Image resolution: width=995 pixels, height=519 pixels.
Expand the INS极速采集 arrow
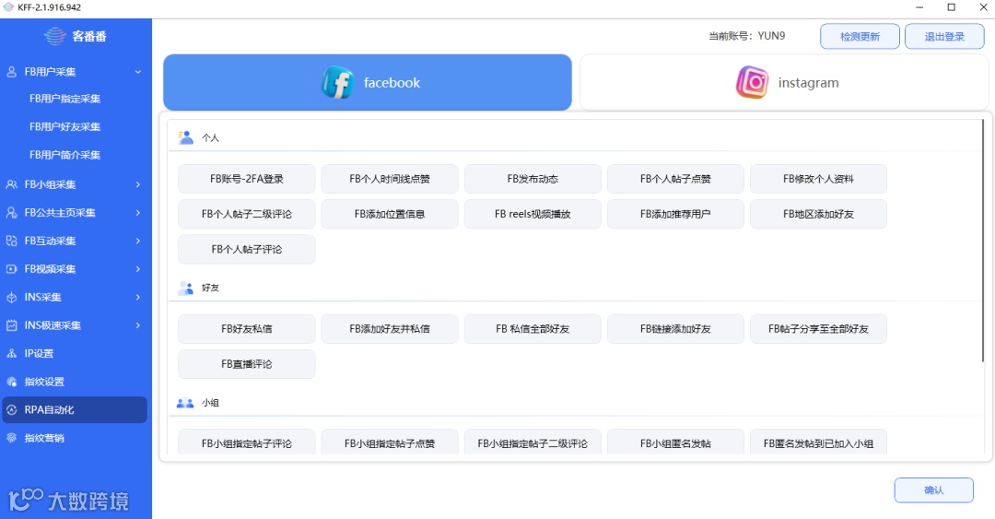coord(137,325)
